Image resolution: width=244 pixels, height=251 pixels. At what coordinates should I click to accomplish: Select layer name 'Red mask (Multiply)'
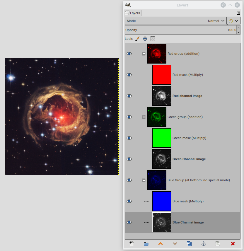(188, 75)
